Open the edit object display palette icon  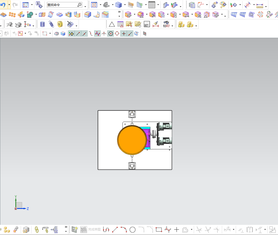[223, 5]
